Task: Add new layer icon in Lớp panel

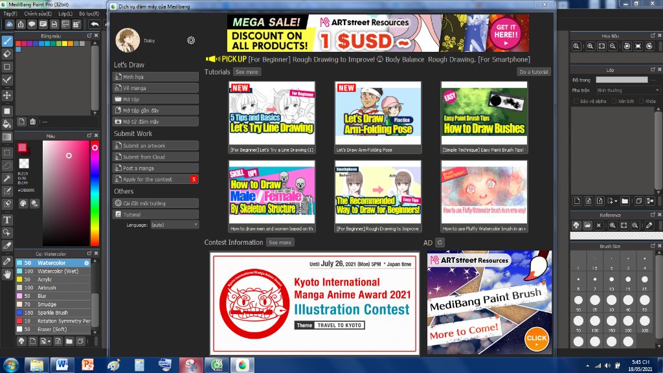Action: click(577, 201)
